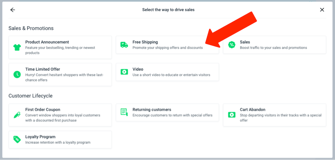Select Returning customers card description
Screen dimensions: 335x160
point(172,115)
